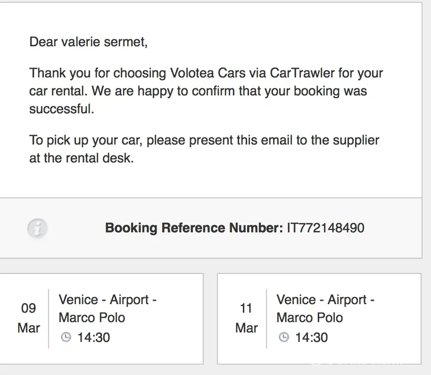
Task: Click the info icon beside Booking Reference
Action: (38, 228)
